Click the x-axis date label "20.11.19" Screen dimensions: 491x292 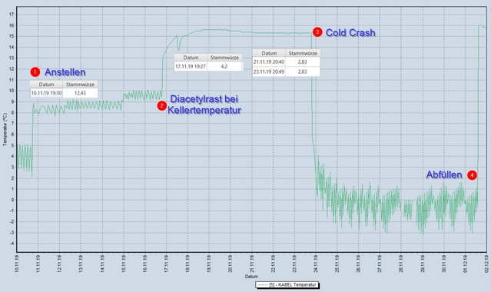point(231,264)
